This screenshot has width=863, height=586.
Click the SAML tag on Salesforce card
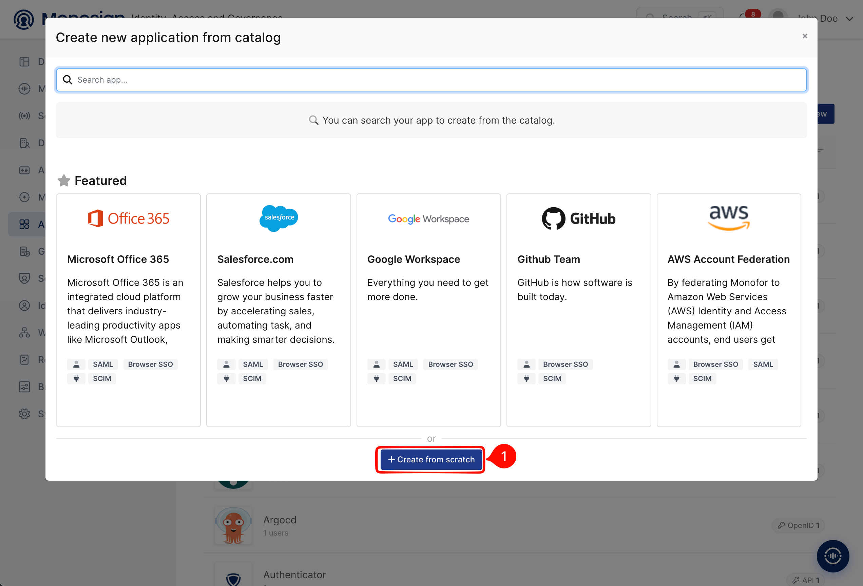(x=253, y=364)
